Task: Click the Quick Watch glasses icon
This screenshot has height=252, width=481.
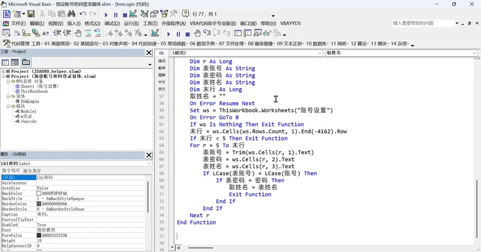Action: (267, 33)
